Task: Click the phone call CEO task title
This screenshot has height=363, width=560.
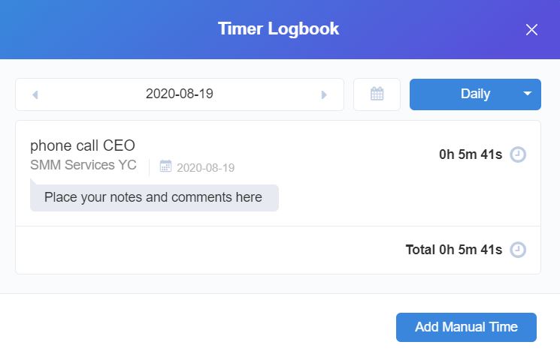Action: [83, 145]
